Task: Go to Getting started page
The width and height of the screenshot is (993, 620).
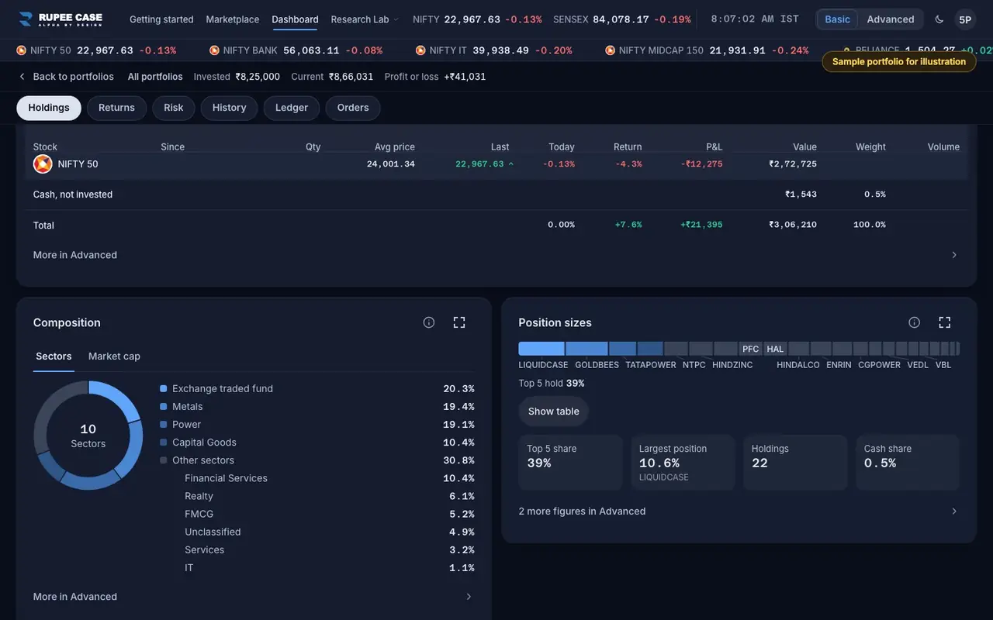Action: coord(162,19)
